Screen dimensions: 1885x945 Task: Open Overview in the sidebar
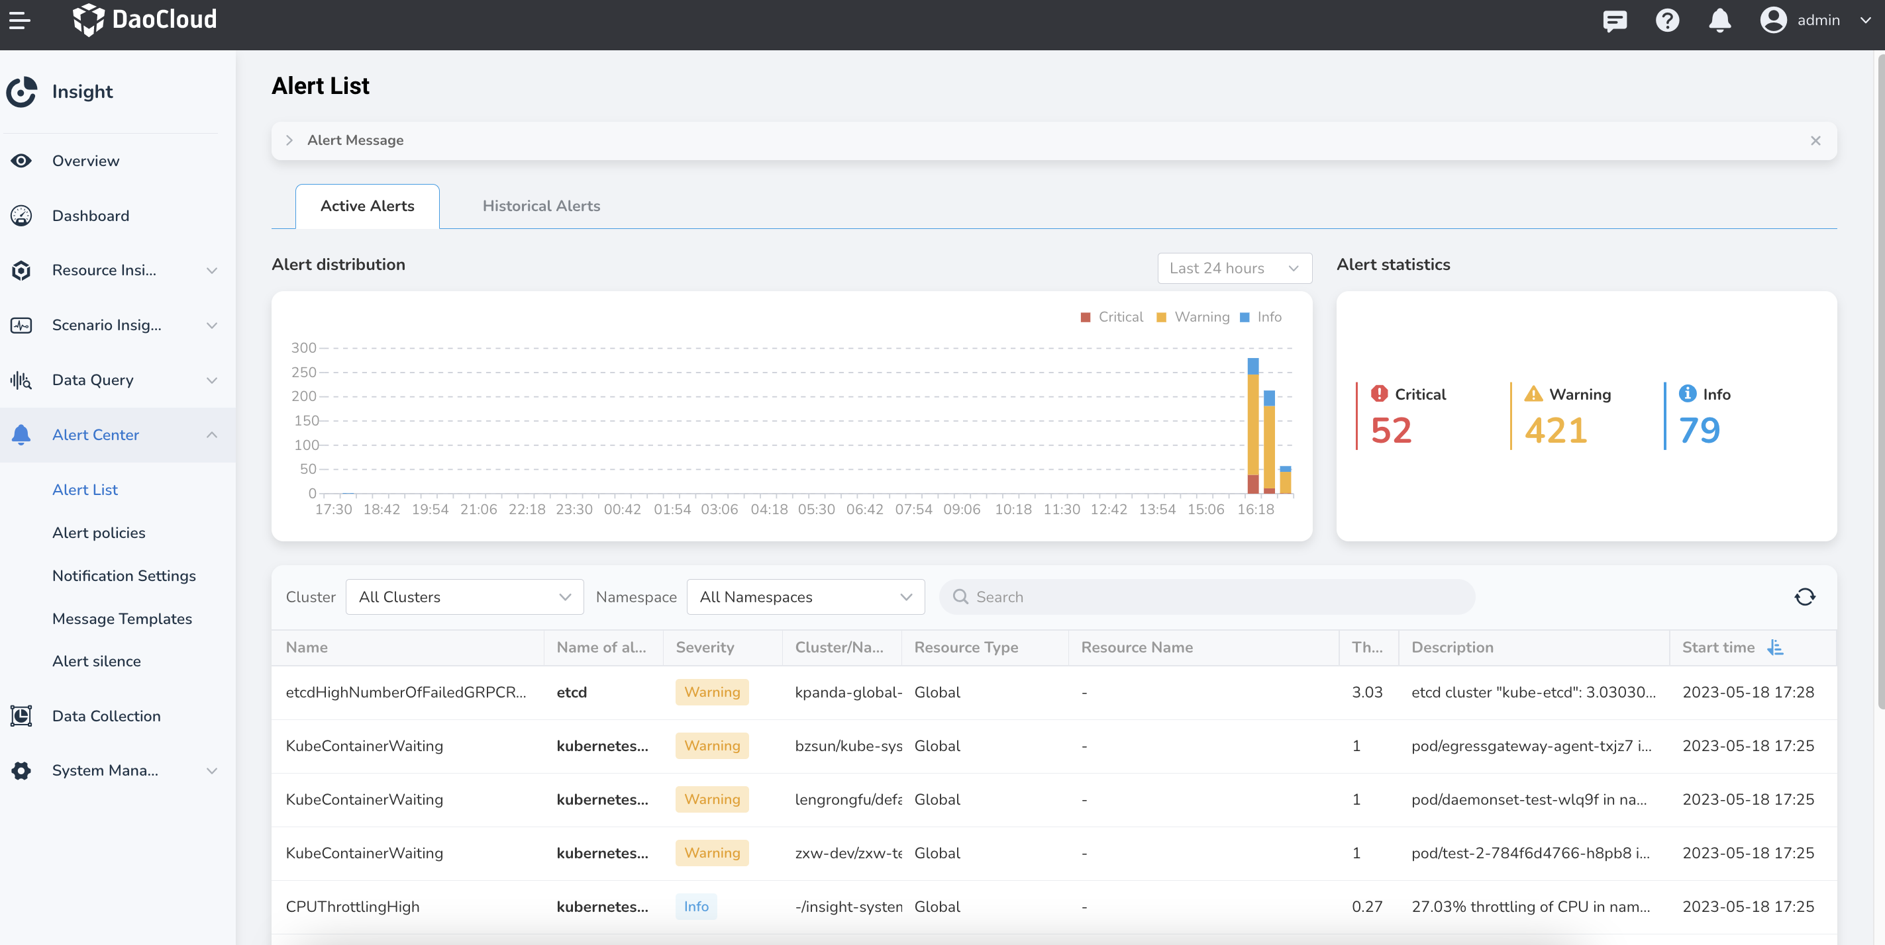tap(85, 161)
